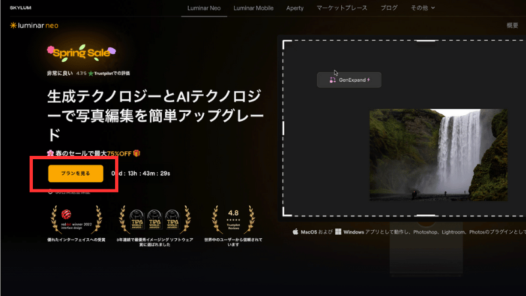Click the gift box icon after 75%OFF
Screen dimensions: 526x296
(137, 153)
